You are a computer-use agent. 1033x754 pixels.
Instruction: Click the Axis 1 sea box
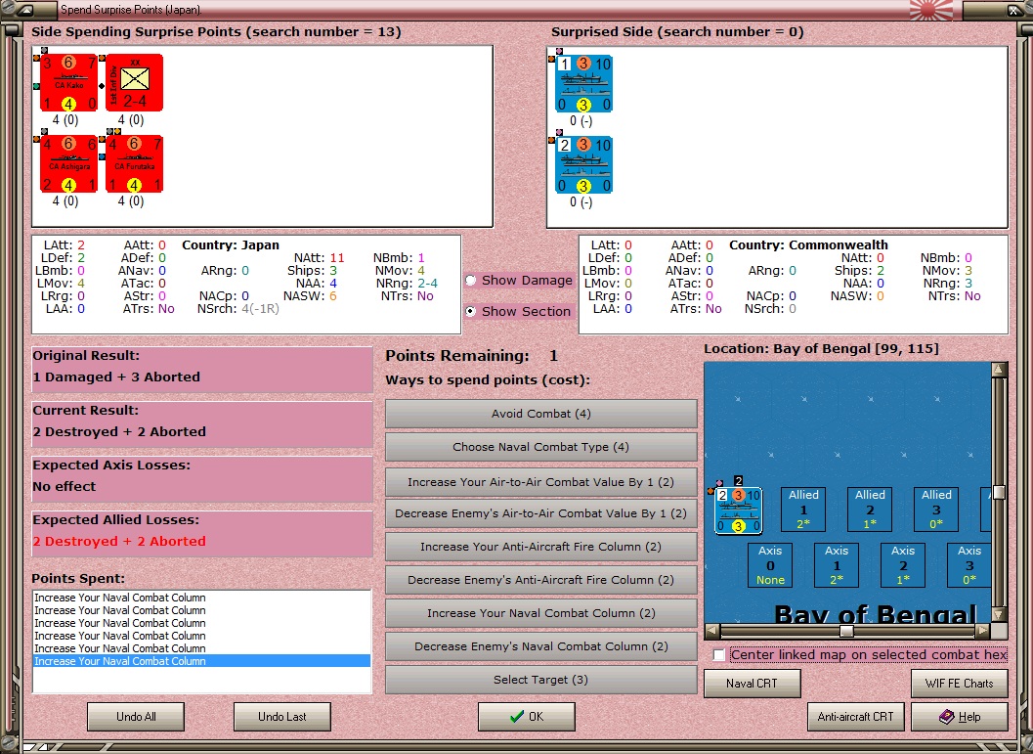pos(837,565)
